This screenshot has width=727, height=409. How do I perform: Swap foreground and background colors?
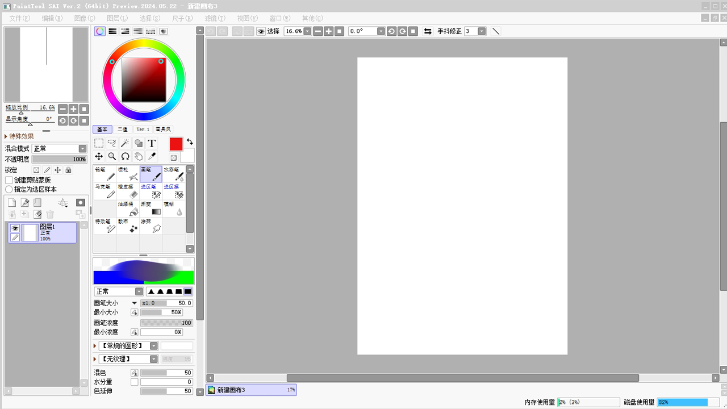pos(190,141)
